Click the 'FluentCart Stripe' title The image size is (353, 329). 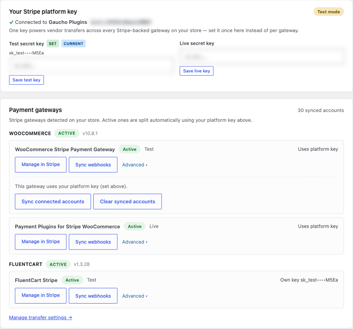36,280
